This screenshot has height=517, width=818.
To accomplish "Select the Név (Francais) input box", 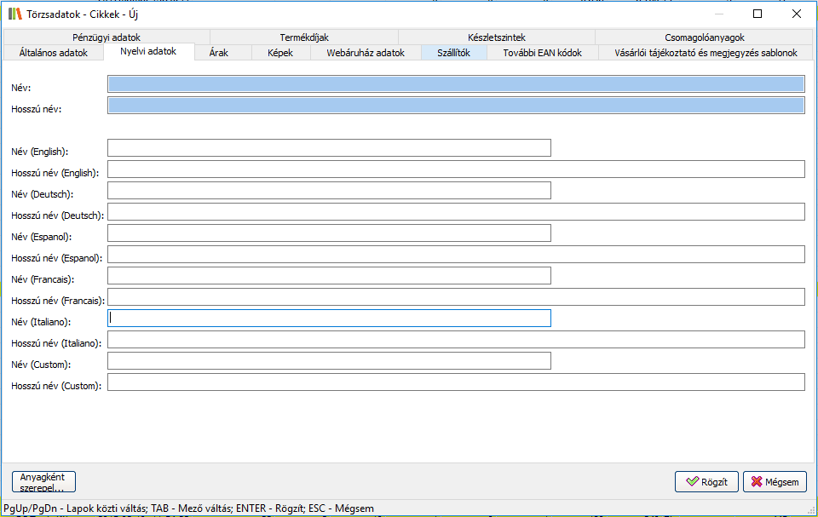I will click(329, 276).
